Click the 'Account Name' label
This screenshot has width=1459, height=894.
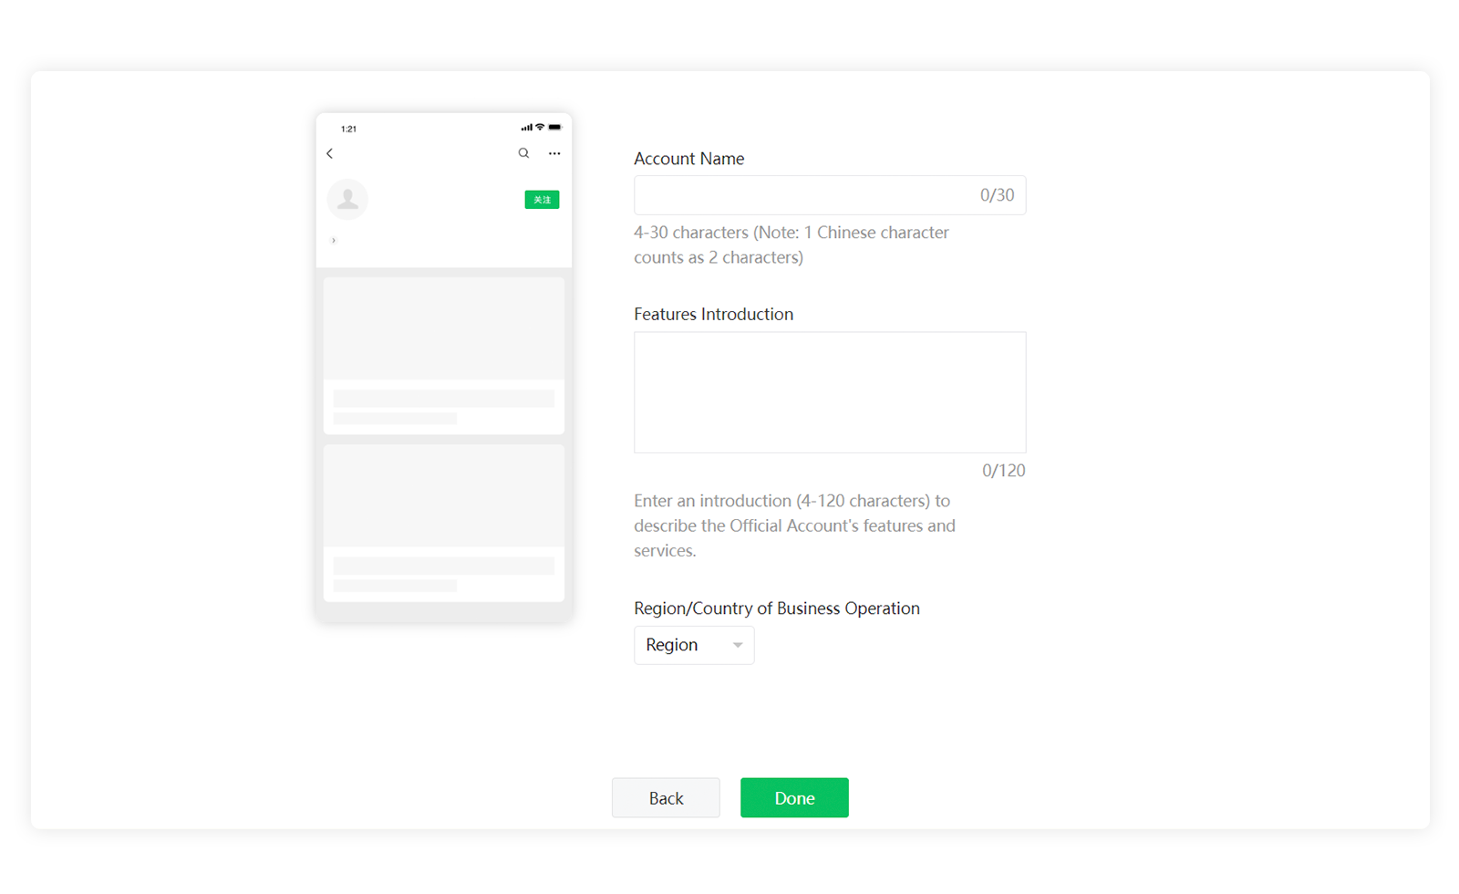click(689, 159)
